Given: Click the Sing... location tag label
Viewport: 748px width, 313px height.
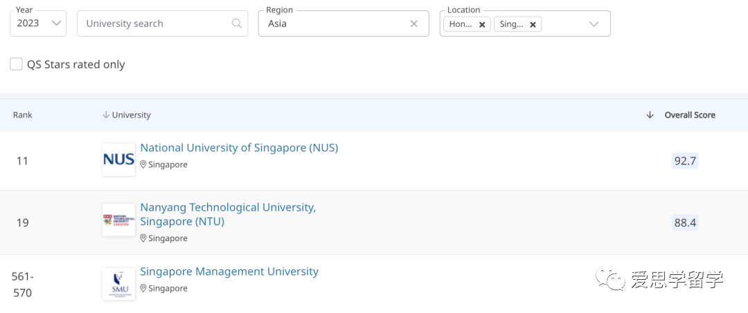Looking at the screenshot, I should point(512,24).
